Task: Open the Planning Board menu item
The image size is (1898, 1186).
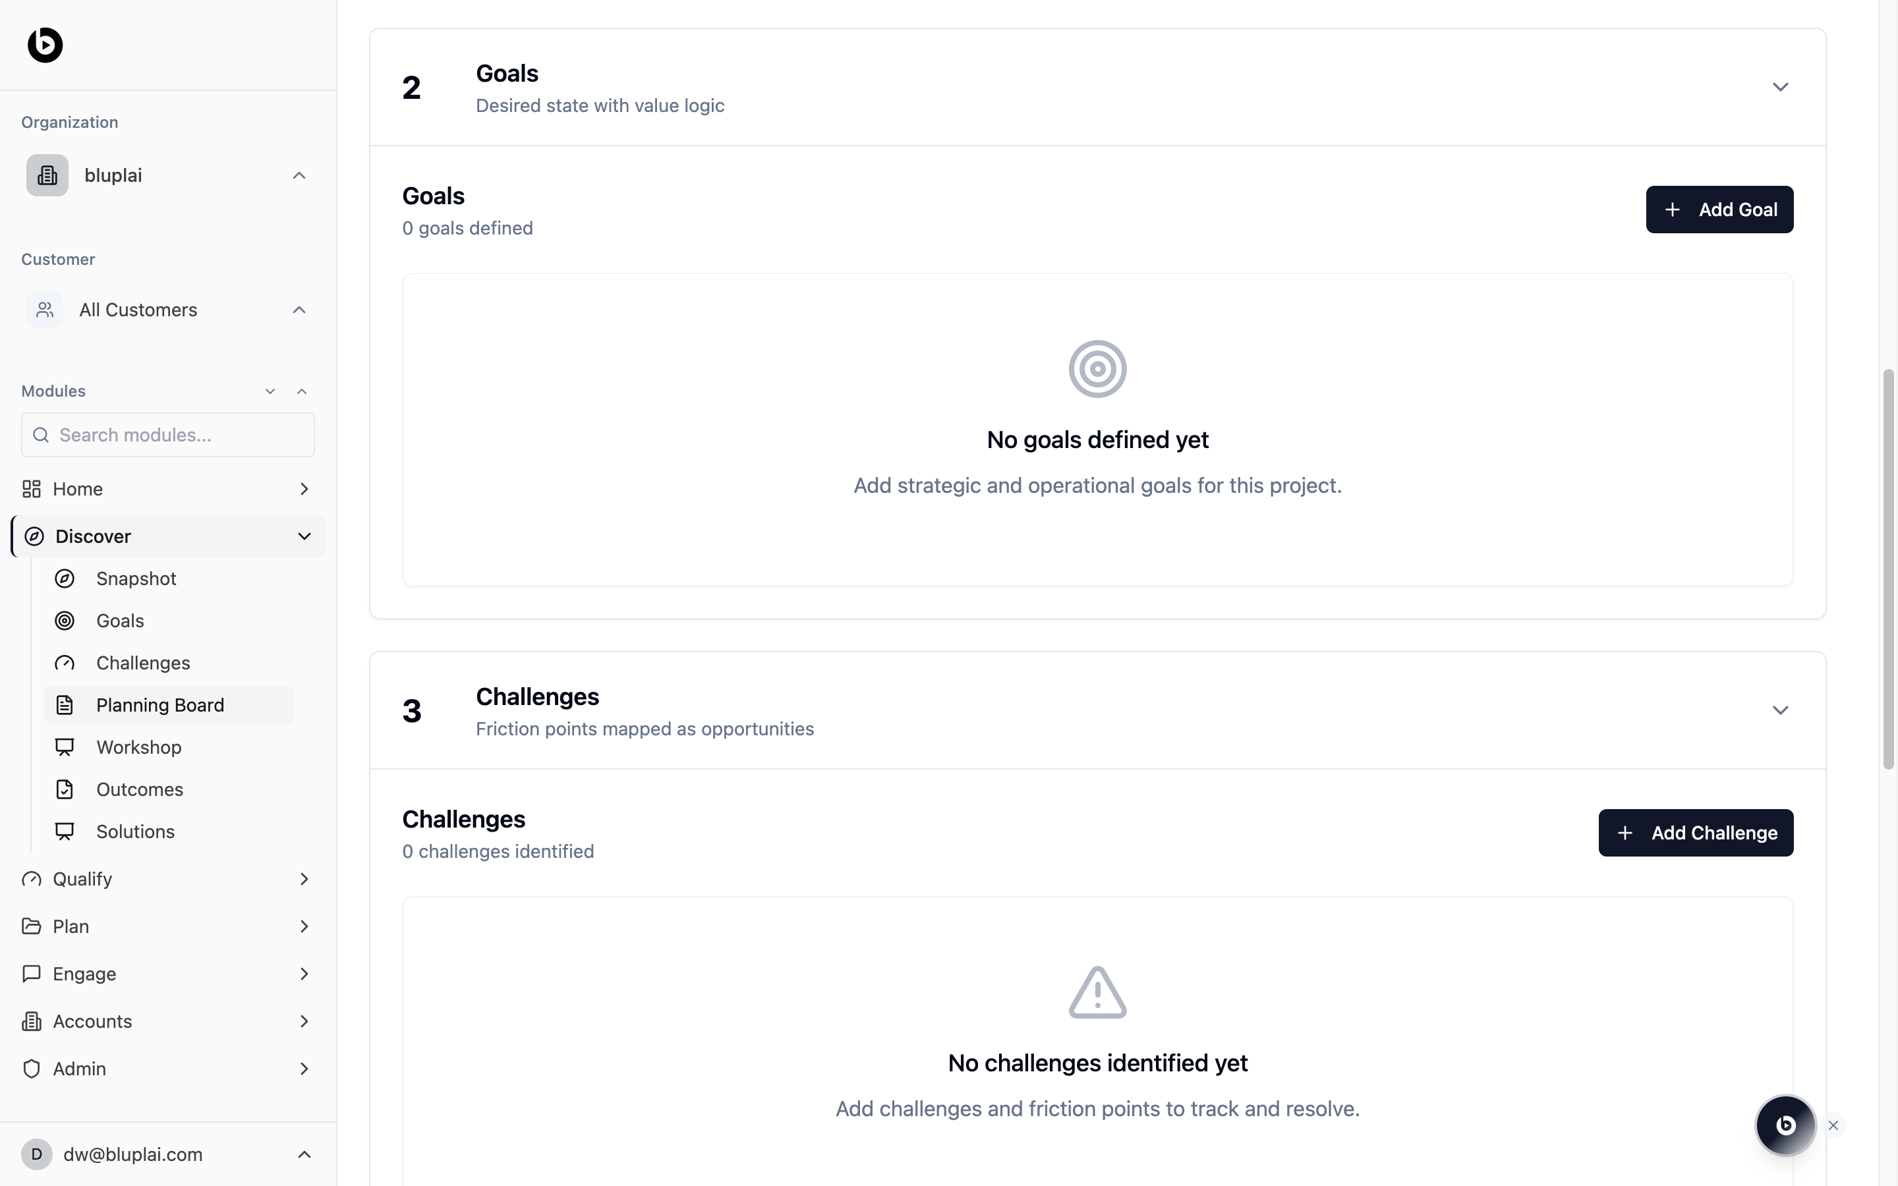Action: click(x=160, y=705)
